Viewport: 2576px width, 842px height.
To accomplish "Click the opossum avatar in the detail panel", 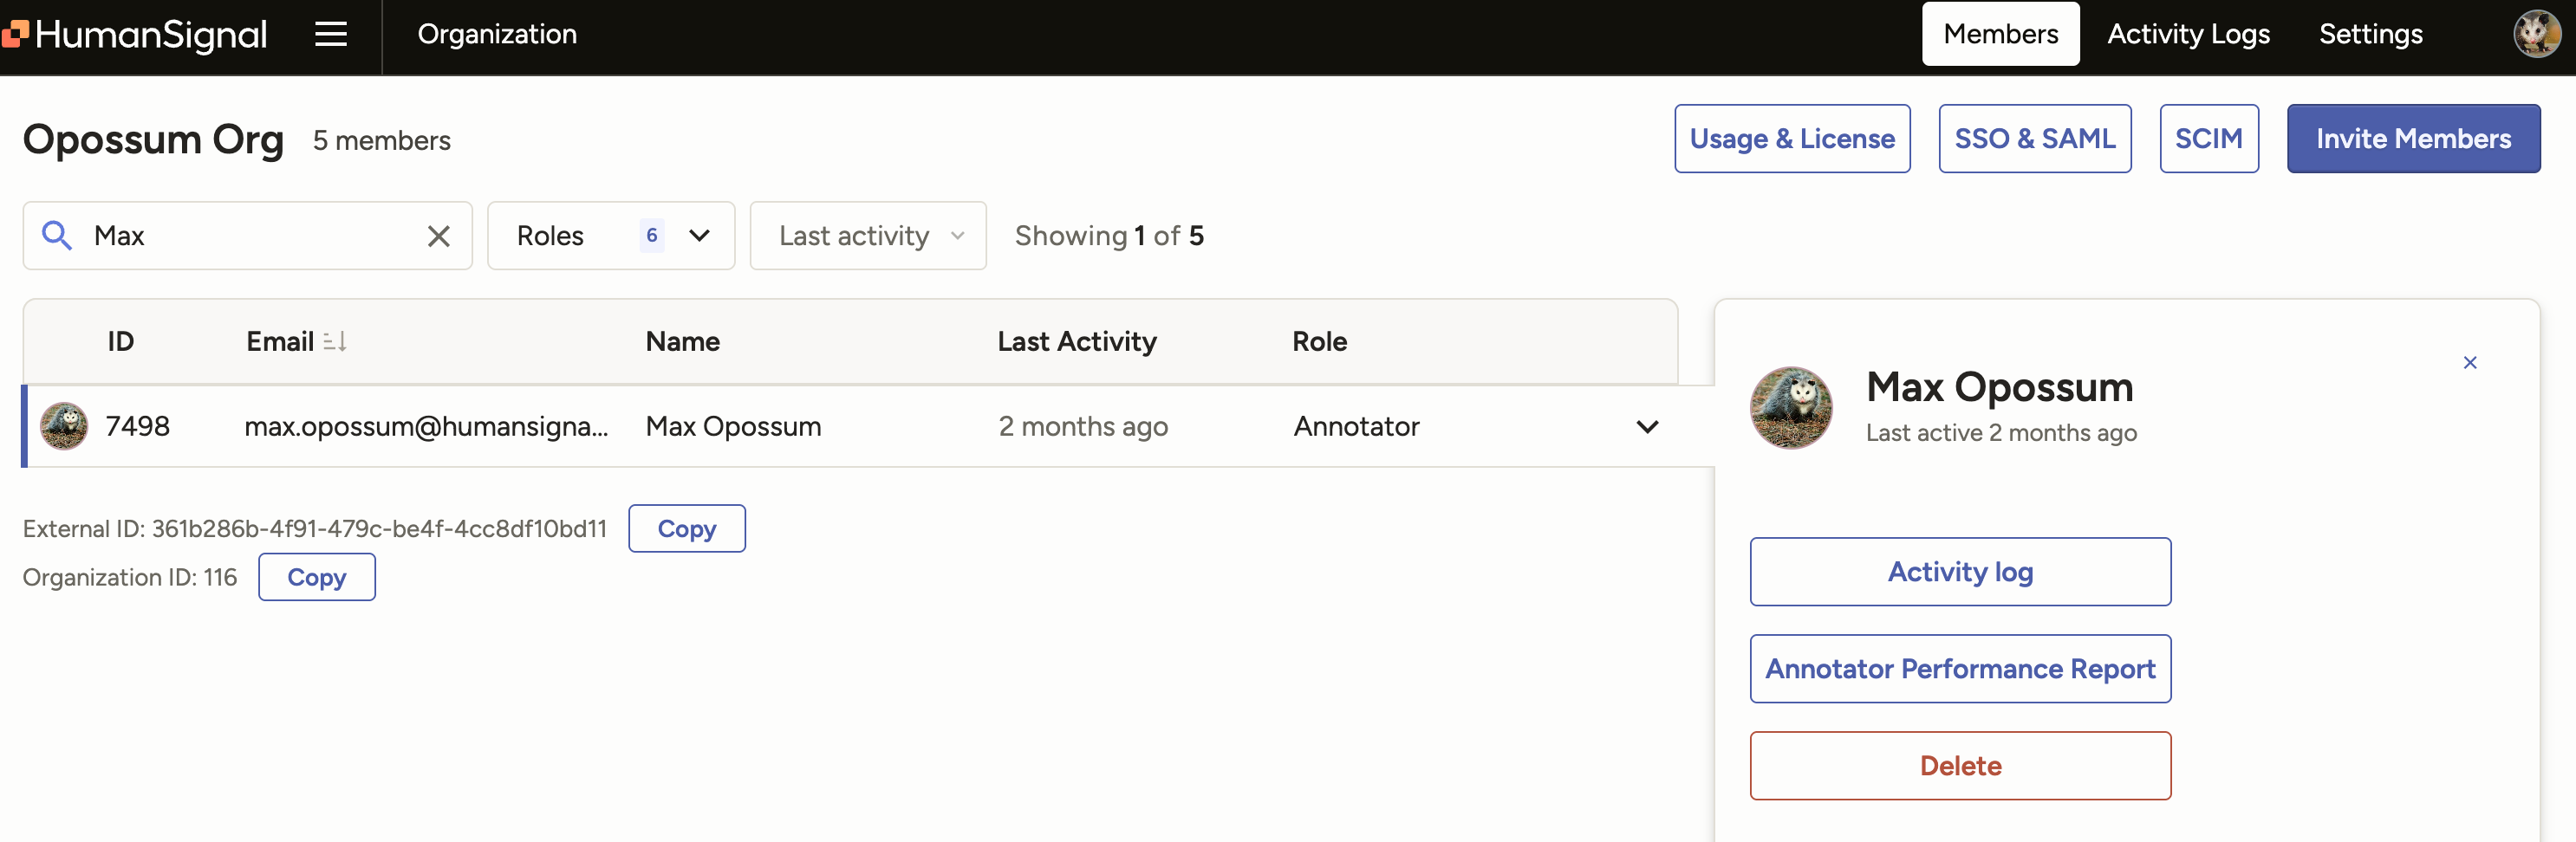I will (x=1791, y=407).
